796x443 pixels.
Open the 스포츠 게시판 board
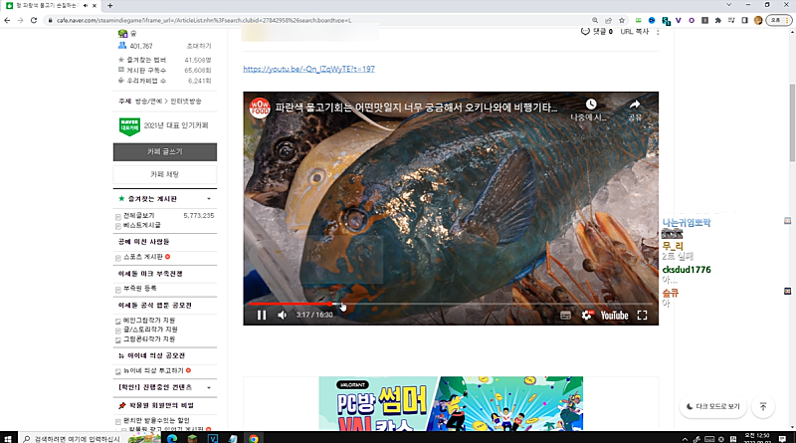coord(145,257)
